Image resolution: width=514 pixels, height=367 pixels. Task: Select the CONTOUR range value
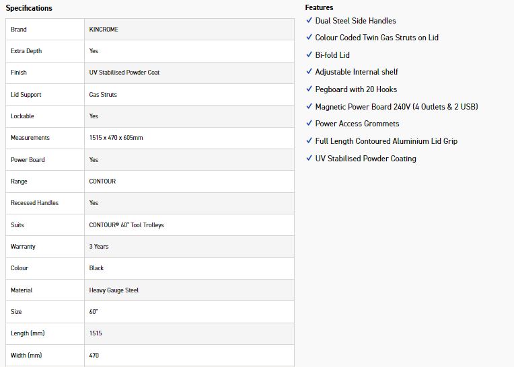[102, 181]
